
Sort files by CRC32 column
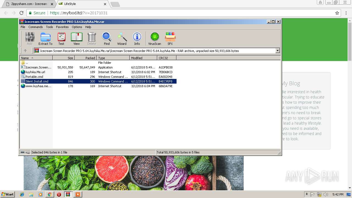[x=167, y=58]
